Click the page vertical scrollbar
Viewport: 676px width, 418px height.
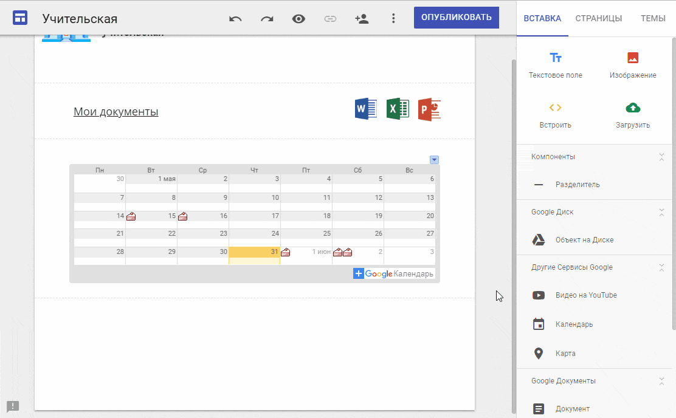coord(513,236)
